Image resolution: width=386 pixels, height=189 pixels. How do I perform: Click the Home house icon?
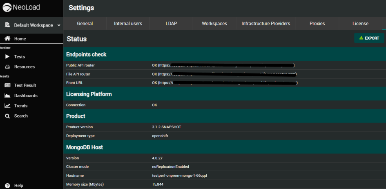7,39
